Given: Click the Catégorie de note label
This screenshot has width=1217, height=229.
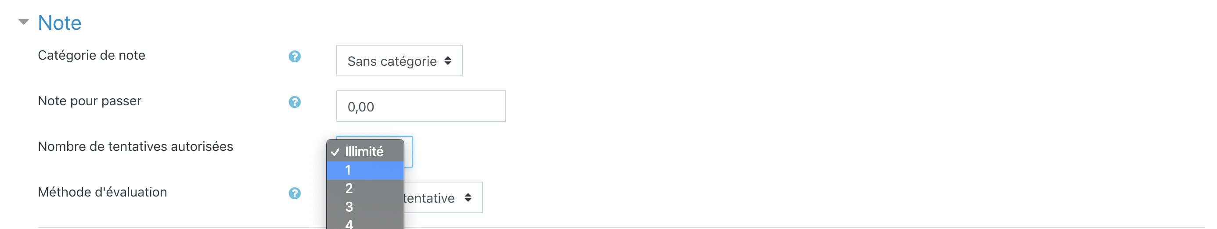Looking at the screenshot, I should tap(91, 55).
